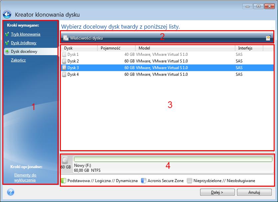Image resolution: width=278 pixels, height=202 pixels.
Task: Click the Dysk 4 drive icon
Action: (64, 74)
